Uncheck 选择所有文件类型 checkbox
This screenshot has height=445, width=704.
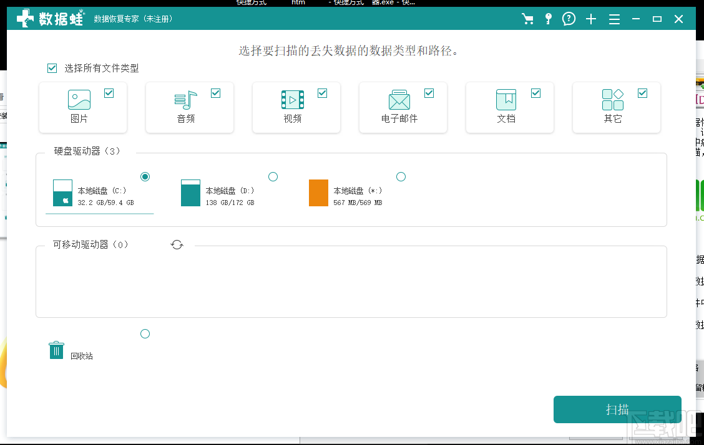[52, 69]
